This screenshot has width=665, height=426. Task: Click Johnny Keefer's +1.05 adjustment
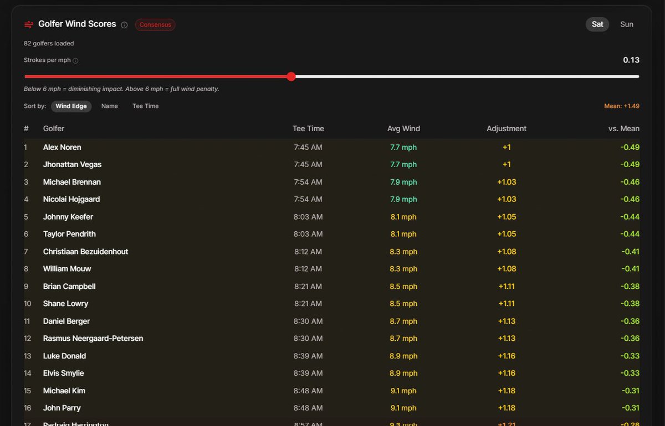[507, 217]
